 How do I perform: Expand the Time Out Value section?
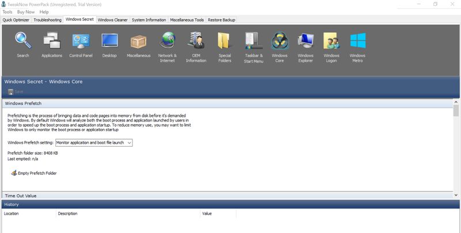point(227,196)
